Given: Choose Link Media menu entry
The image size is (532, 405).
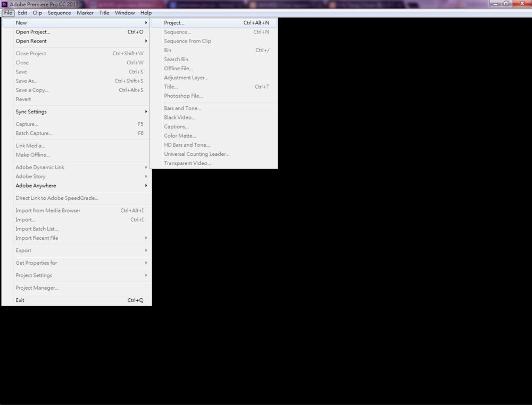Looking at the screenshot, I should click(77, 146).
